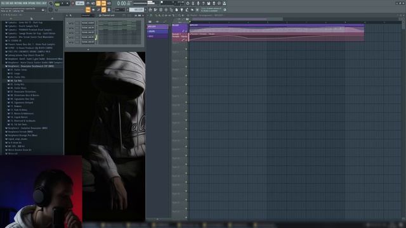Screen dimensions: 406x228
Task: Click the fifth channel's name button
Action: 88,42
